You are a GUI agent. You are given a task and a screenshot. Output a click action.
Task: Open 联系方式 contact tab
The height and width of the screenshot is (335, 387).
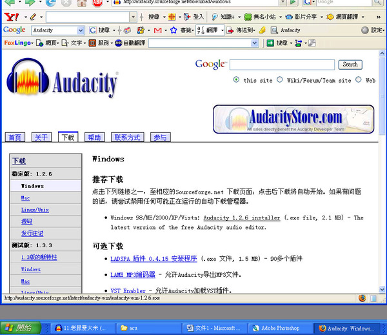click(127, 137)
